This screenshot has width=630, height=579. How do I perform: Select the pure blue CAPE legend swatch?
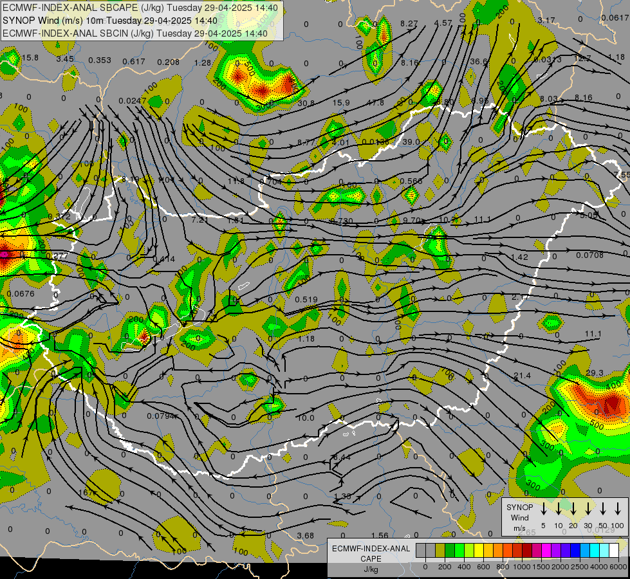(x=576, y=551)
